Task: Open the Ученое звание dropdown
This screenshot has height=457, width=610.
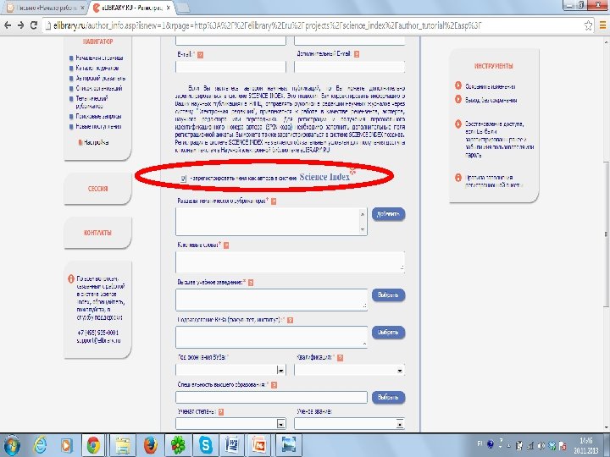Action: coord(349,424)
